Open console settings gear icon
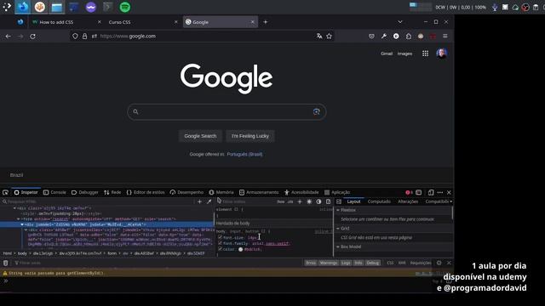 pyautogui.click(x=439, y=263)
